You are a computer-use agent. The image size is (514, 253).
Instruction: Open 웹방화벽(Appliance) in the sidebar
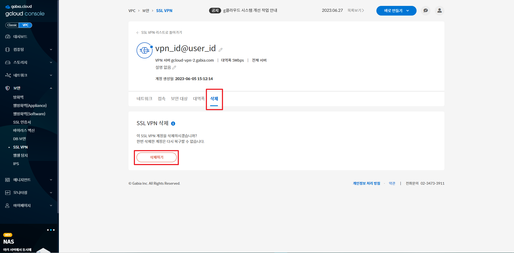(30, 106)
